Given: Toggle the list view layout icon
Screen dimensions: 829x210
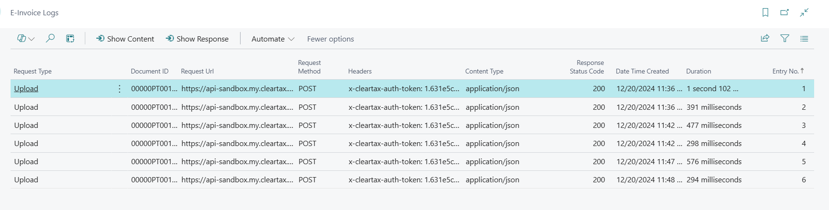Looking at the screenshot, I should pyautogui.click(x=804, y=39).
